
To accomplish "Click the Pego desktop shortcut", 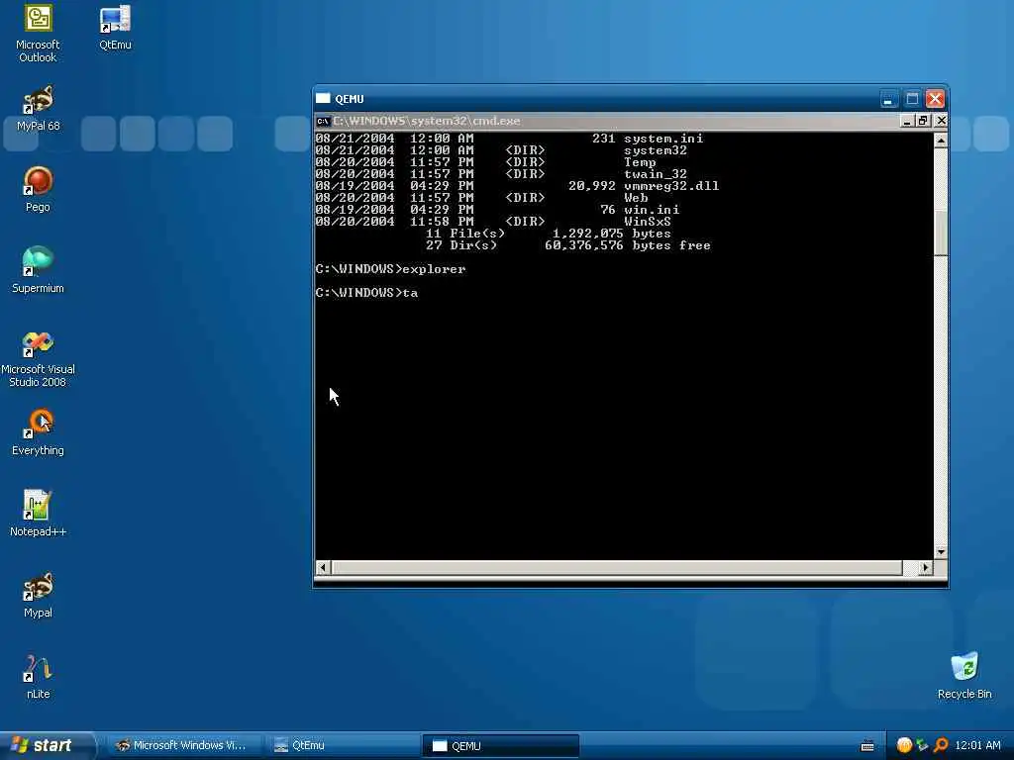I will [38, 189].
